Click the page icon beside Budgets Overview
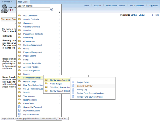This screenshot has height=121, width=161. [x=73, y=86]
